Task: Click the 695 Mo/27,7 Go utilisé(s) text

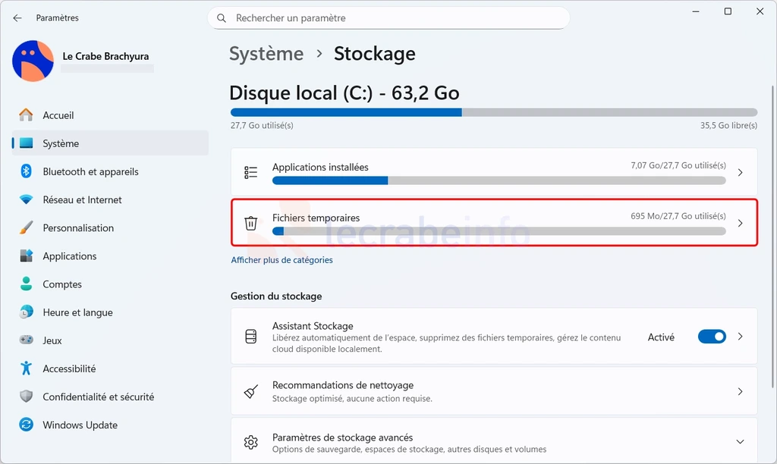Action: coord(678,216)
